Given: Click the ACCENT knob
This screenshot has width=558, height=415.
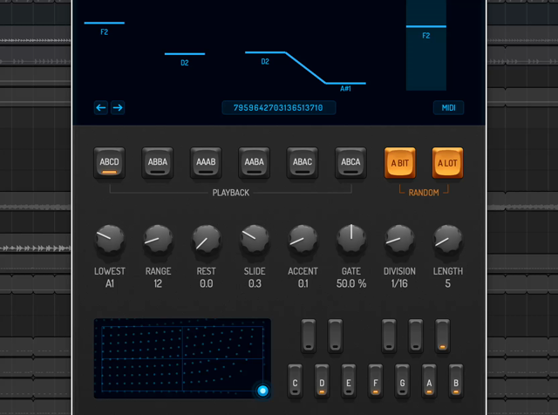Looking at the screenshot, I should point(303,240).
